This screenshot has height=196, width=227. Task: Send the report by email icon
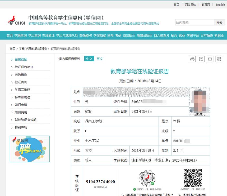(210, 59)
